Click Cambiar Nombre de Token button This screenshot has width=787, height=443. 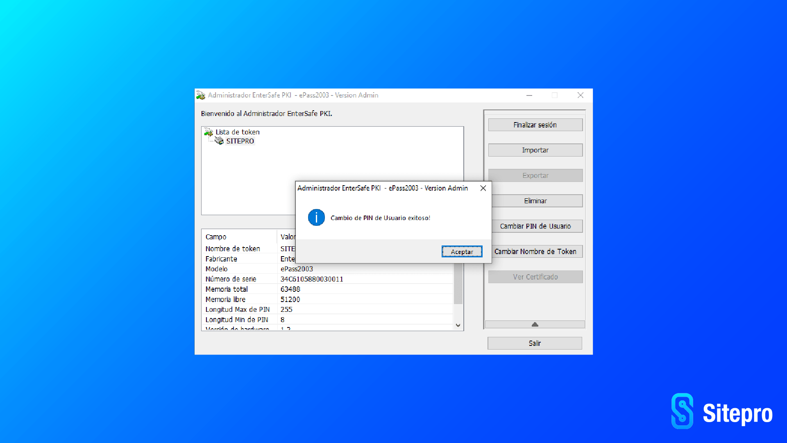537,252
